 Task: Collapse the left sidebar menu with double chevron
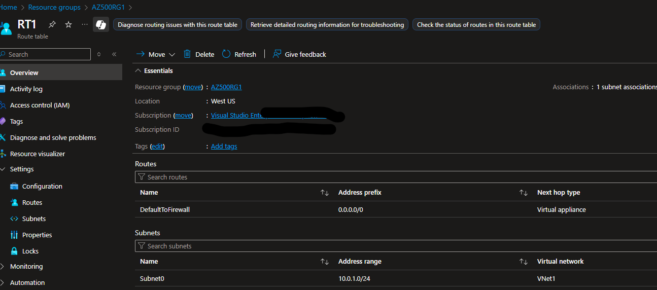[114, 54]
